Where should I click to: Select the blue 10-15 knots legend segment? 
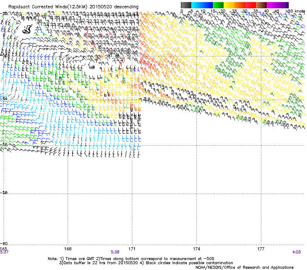(207, 5)
